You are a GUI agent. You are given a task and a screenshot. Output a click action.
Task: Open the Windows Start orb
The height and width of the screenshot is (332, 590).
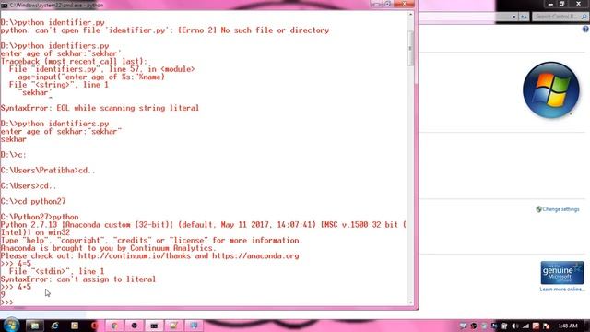[11, 325]
